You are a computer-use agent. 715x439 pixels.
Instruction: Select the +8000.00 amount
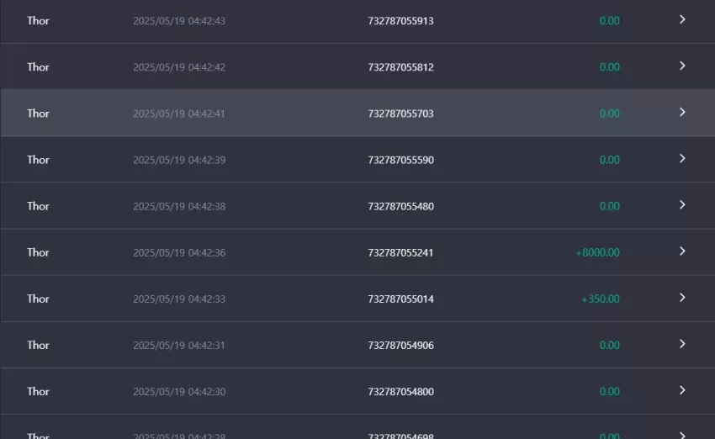point(597,252)
